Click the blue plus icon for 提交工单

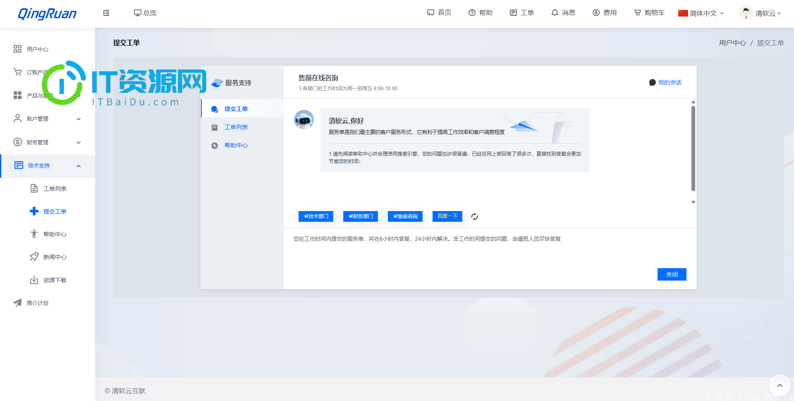(x=34, y=211)
